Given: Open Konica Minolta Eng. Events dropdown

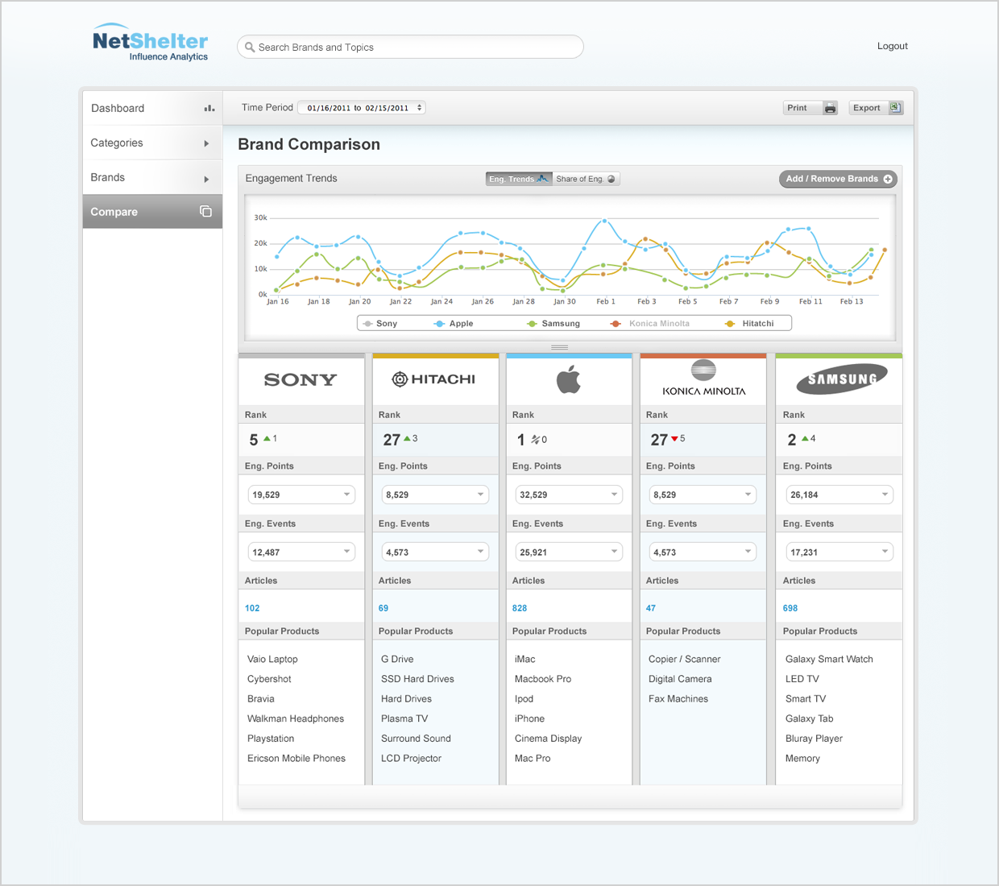Looking at the screenshot, I should click(703, 552).
